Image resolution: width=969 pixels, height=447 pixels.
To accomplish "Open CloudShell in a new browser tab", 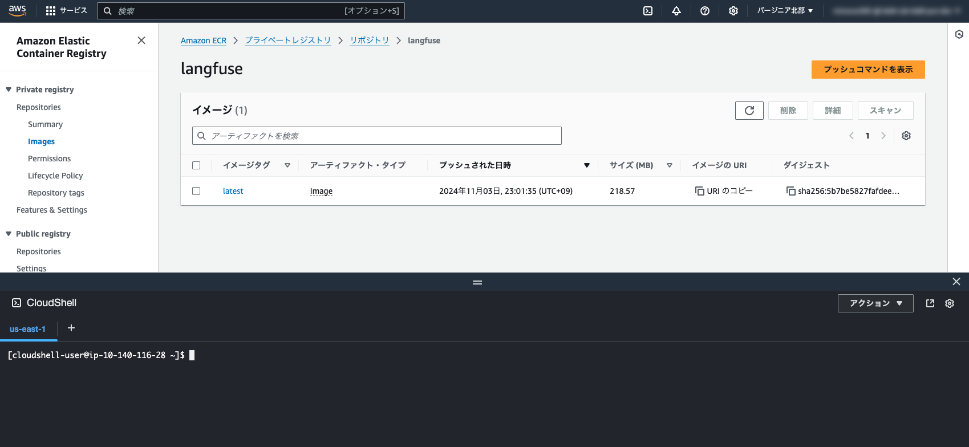I will pyautogui.click(x=930, y=303).
